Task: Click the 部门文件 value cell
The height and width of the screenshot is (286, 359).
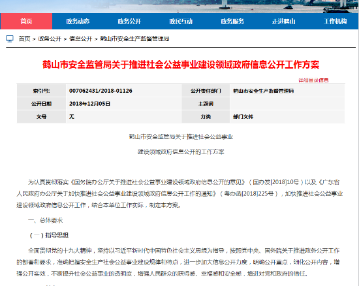Action: pyautogui.click(x=287, y=116)
